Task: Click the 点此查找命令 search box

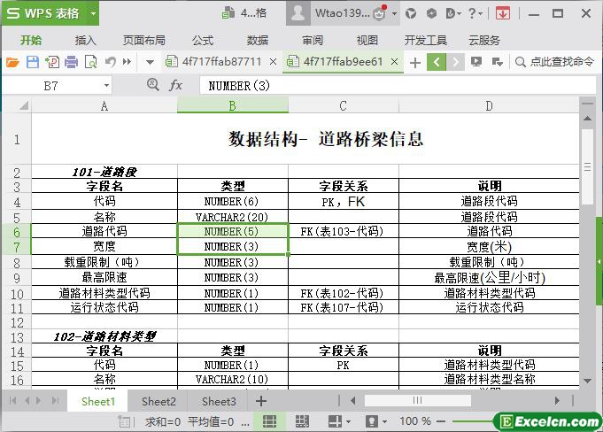Action: pos(554,62)
